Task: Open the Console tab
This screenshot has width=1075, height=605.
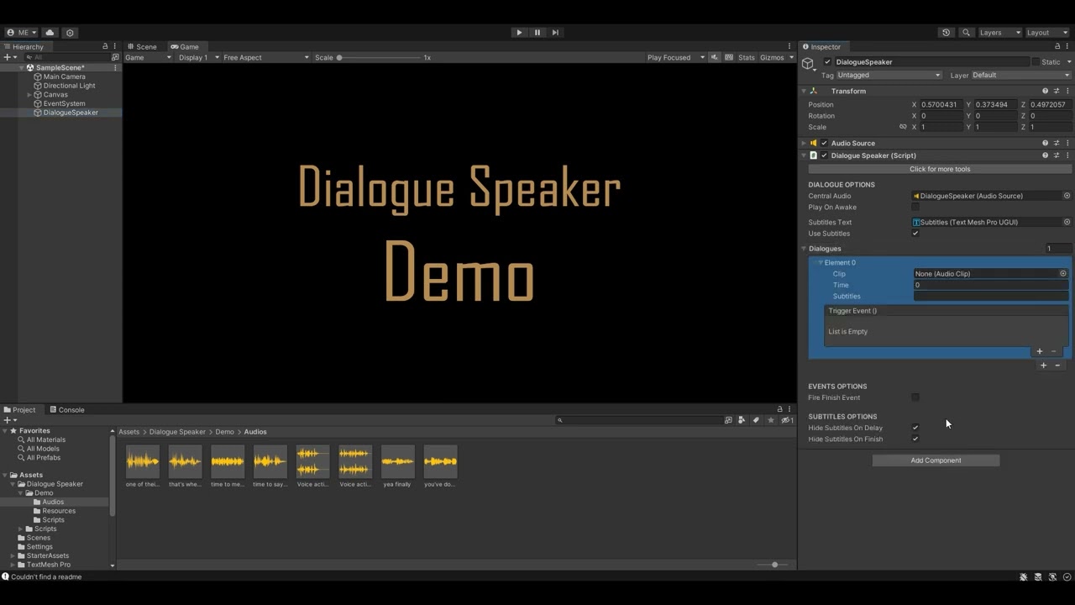Action: click(67, 410)
